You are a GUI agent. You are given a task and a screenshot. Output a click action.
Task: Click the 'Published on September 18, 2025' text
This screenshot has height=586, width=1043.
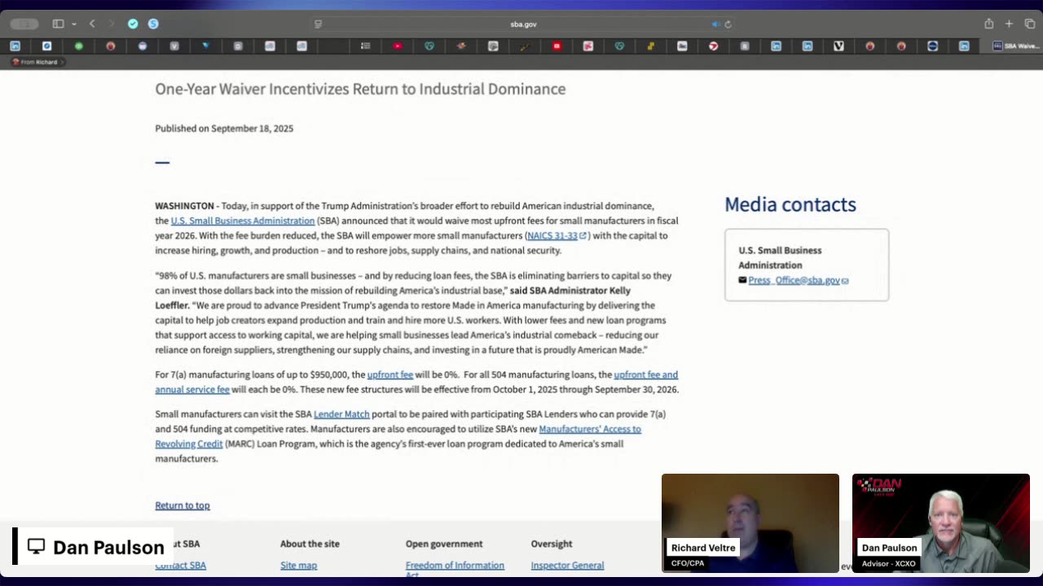(224, 129)
